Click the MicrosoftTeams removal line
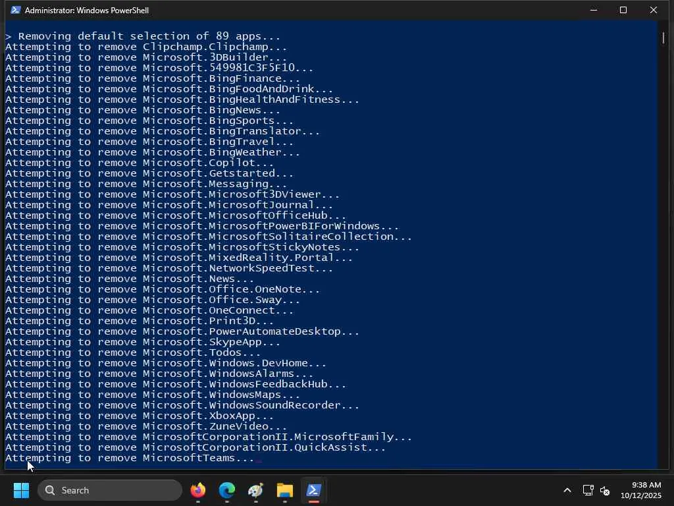 [x=130, y=458]
